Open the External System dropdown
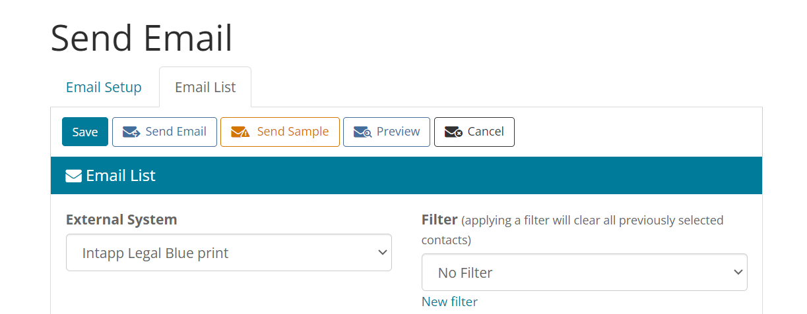 click(229, 253)
